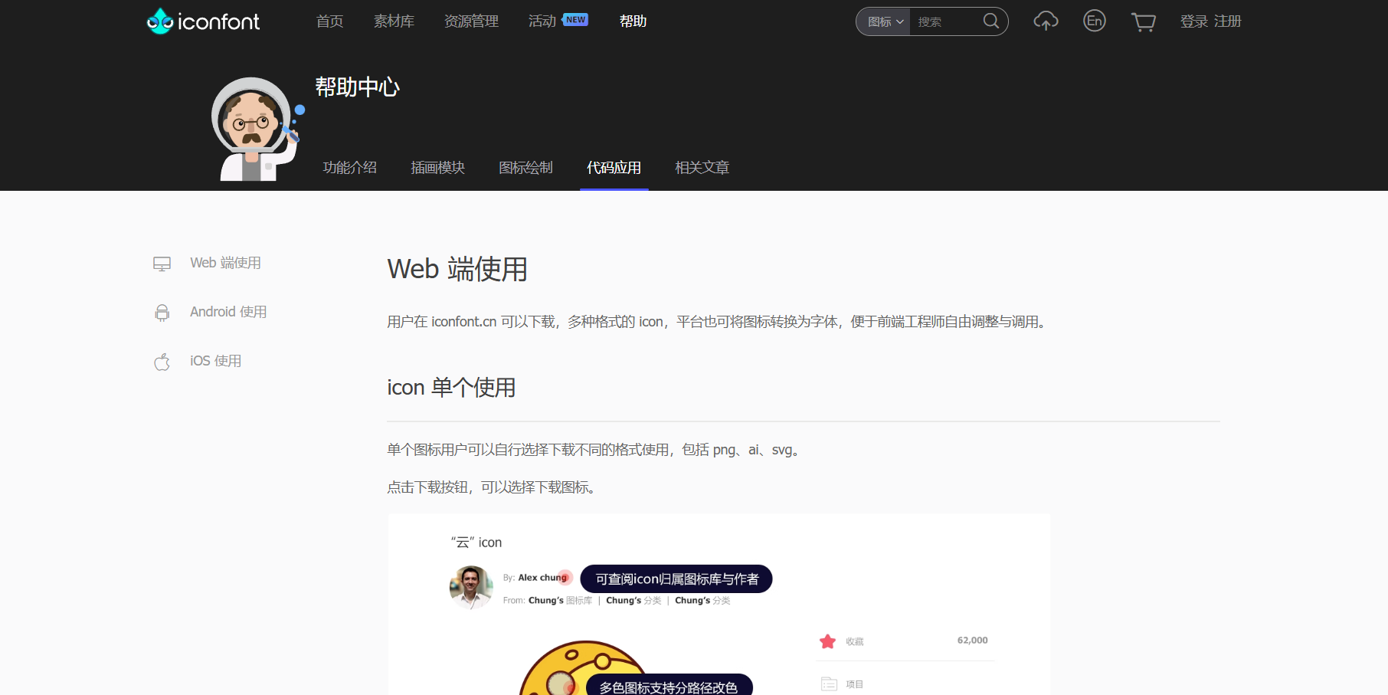Image resolution: width=1388 pixels, height=695 pixels.
Task: Switch to the 插画模块 tab
Action: (437, 168)
